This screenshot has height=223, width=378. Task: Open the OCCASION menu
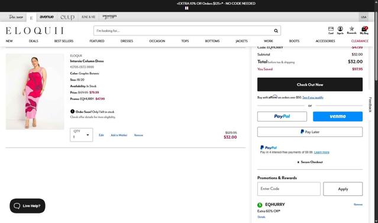click(x=157, y=41)
